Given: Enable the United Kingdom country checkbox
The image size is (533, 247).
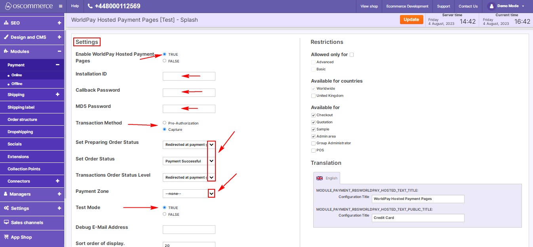Looking at the screenshot, I should click(x=313, y=95).
